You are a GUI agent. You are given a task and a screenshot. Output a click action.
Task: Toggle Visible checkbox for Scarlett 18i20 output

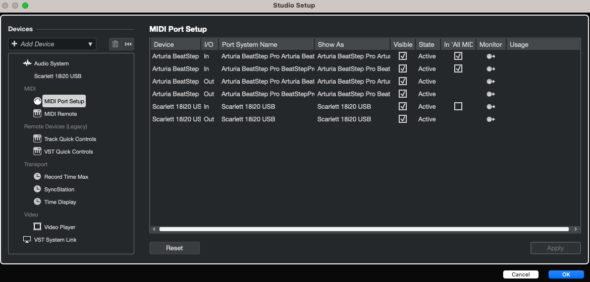point(403,119)
